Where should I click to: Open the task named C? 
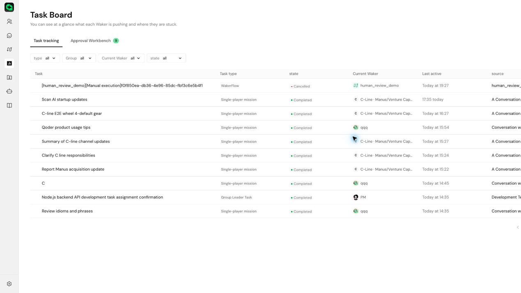[x=43, y=183]
